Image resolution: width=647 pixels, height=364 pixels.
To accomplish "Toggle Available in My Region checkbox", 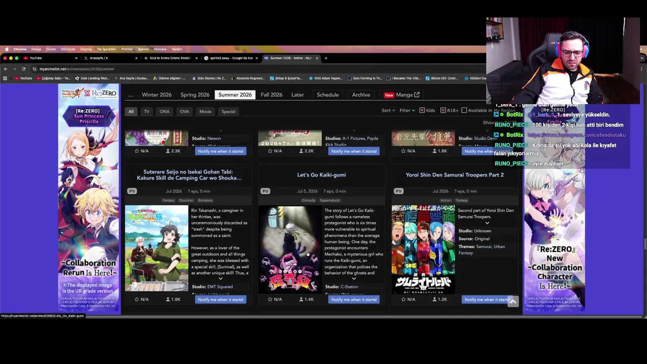I will [464, 110].
